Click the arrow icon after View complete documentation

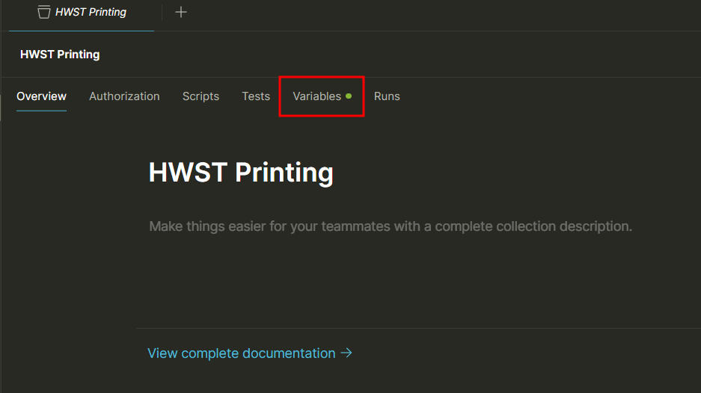click(346, 353)
